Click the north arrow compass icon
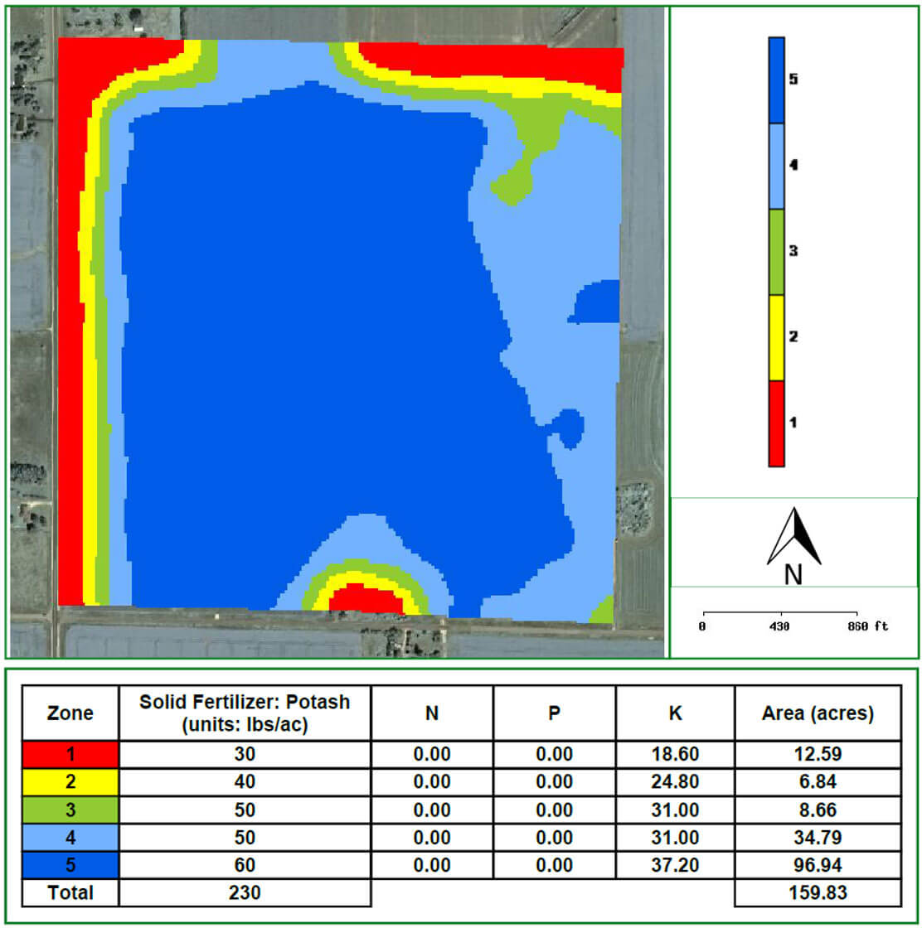 (x=793, y=537)
